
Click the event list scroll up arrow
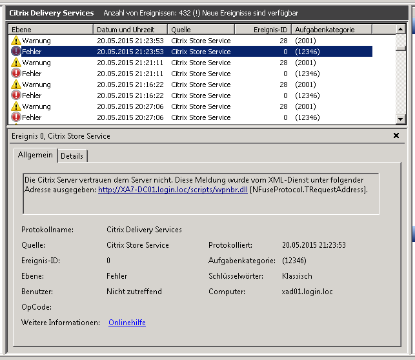point(400,29)
